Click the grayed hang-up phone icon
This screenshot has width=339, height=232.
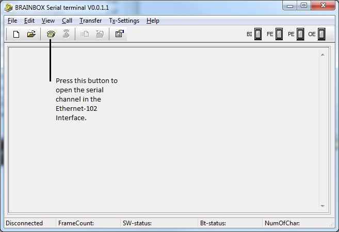click(66, 34)
